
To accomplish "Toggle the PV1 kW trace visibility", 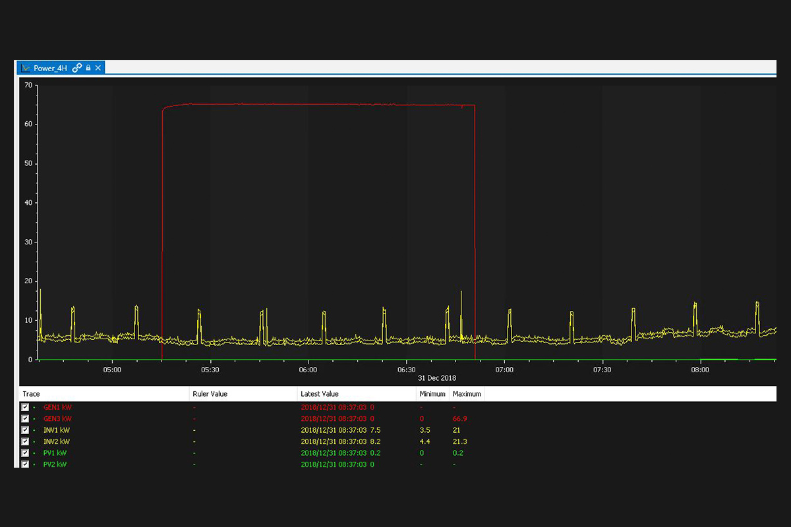I will click(25, 453).
